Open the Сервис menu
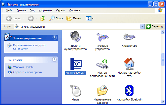The height and width of the screenshot is (105, 166). (x=61, y=10)
